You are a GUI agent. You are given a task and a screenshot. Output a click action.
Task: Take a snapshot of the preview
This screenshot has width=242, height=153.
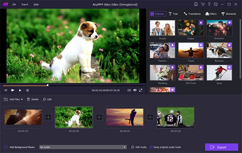129,90
